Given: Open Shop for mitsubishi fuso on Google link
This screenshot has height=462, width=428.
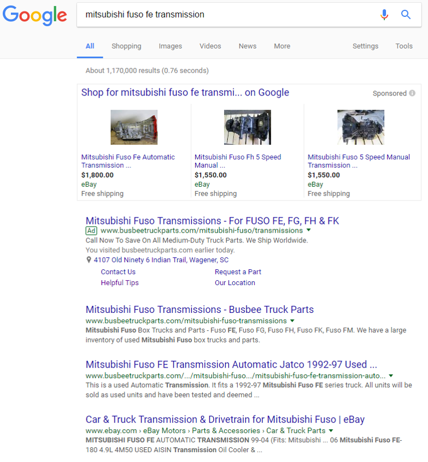Looking at the screenshot, I should pos(185,92).
